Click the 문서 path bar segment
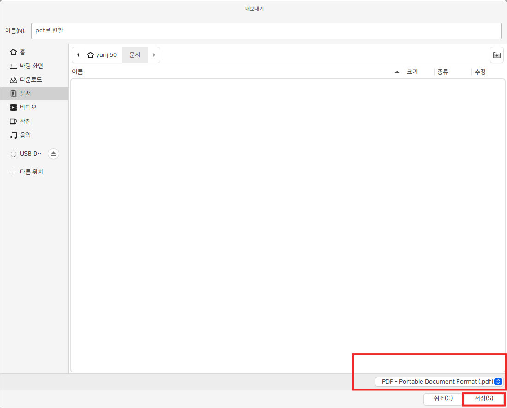Viewport: 507px width, 408px height. coord(135,55)
